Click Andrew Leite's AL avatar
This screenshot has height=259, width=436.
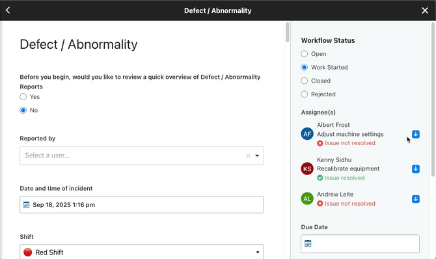coord(307,198)
